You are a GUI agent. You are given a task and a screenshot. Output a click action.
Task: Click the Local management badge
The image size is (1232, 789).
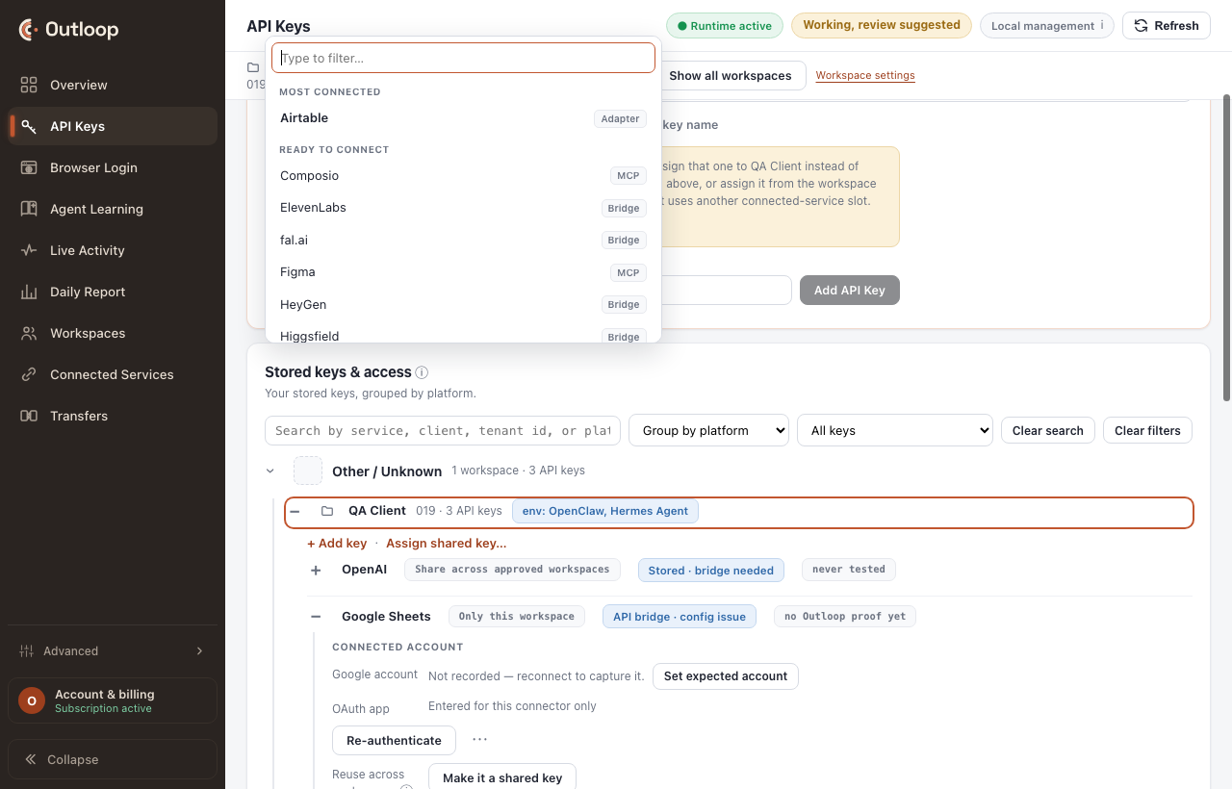click(1047, 26)
